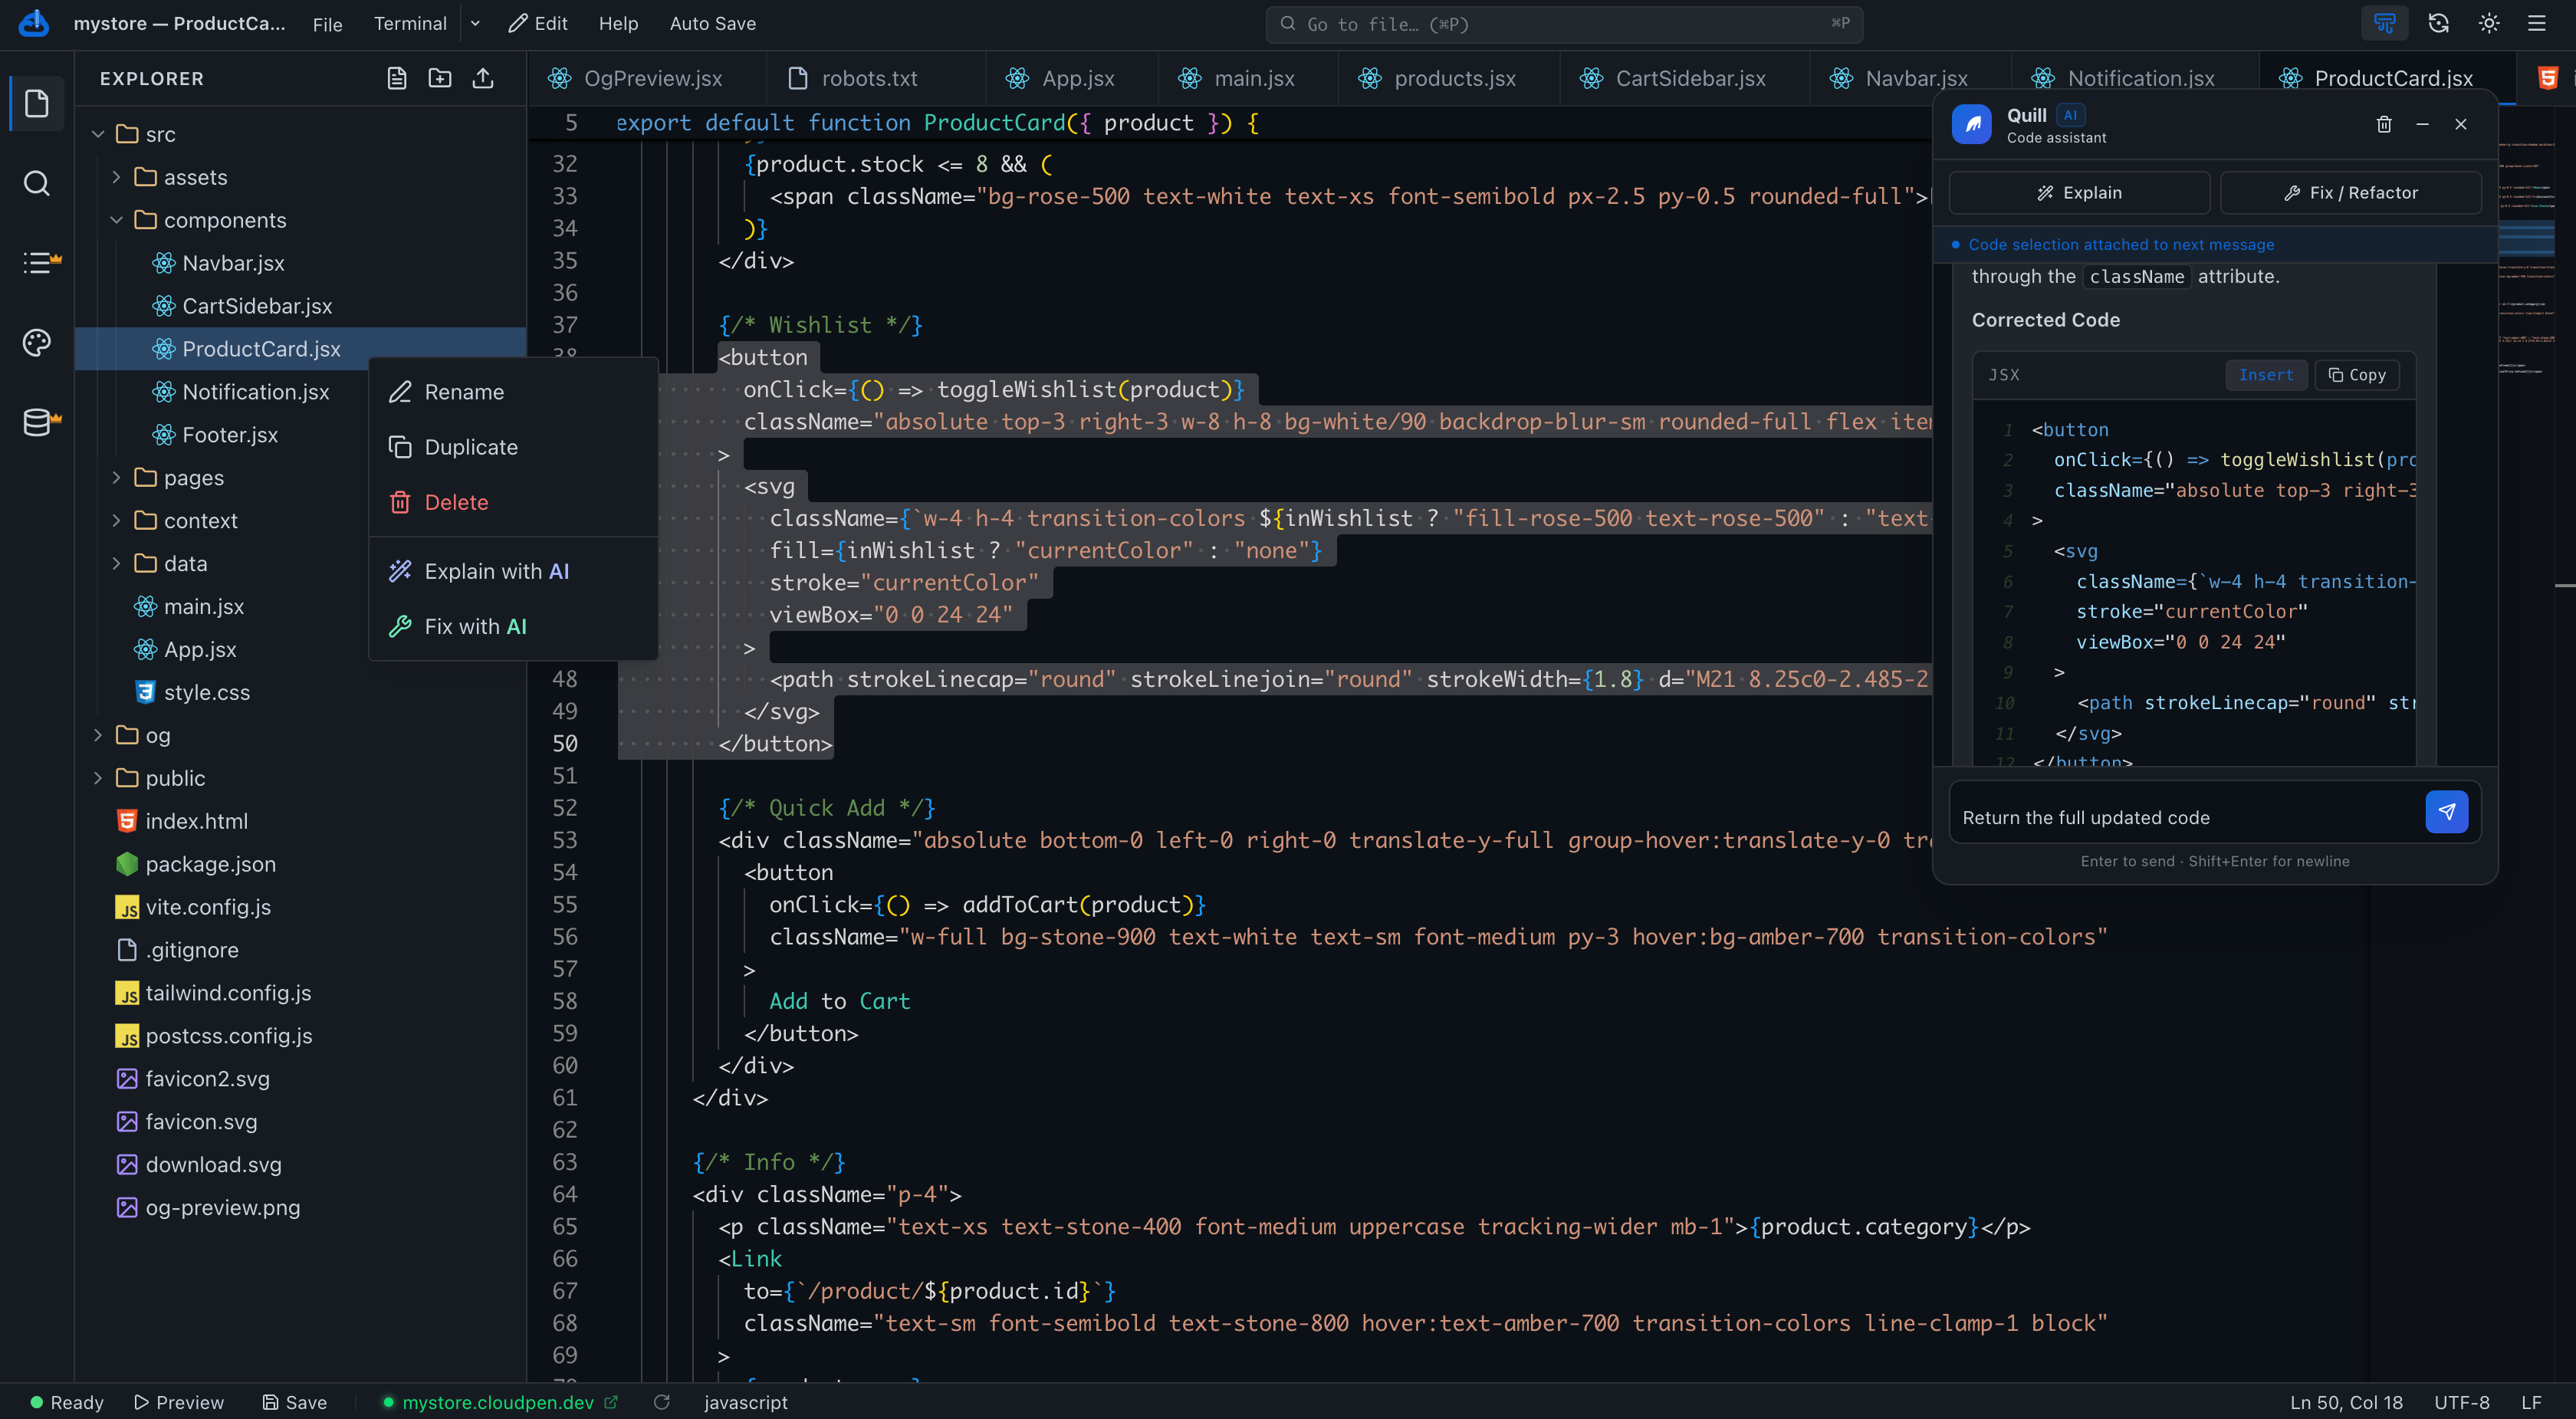The image size is (2576, 1419).
Task: Open the Edit menu
Action: coord(538,23)
